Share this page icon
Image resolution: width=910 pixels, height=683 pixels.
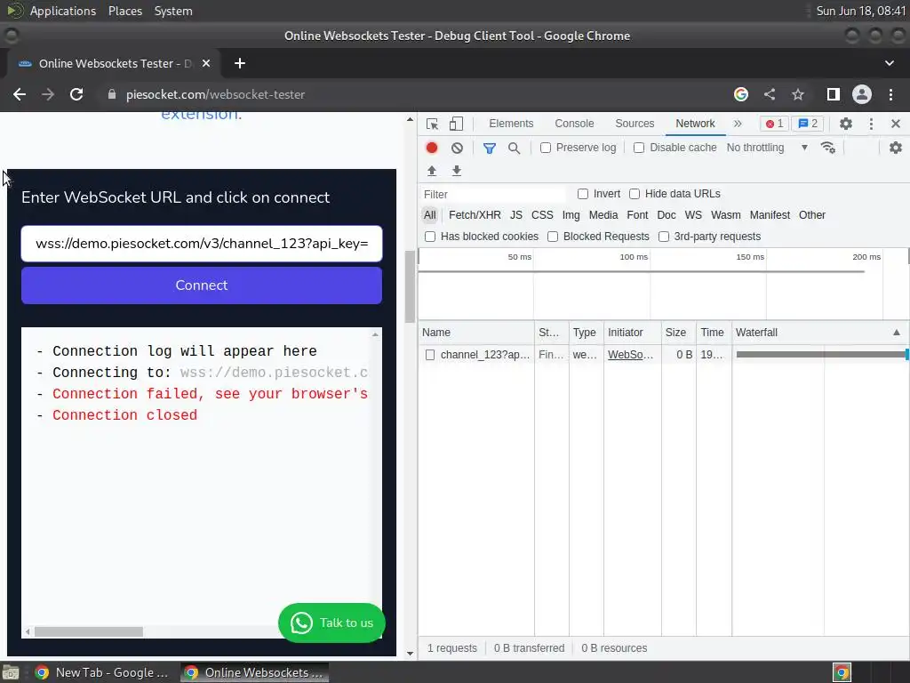pyautogui.click(x=770, y=94)
